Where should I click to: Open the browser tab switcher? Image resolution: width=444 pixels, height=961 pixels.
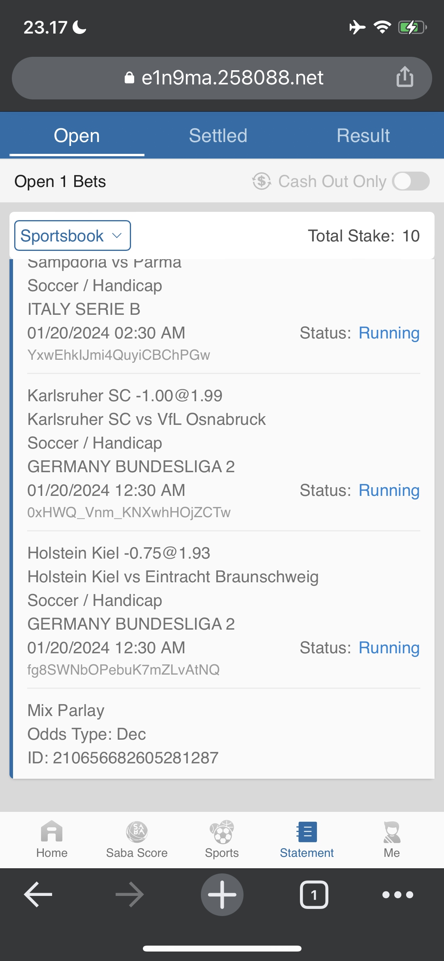[314, 894]
